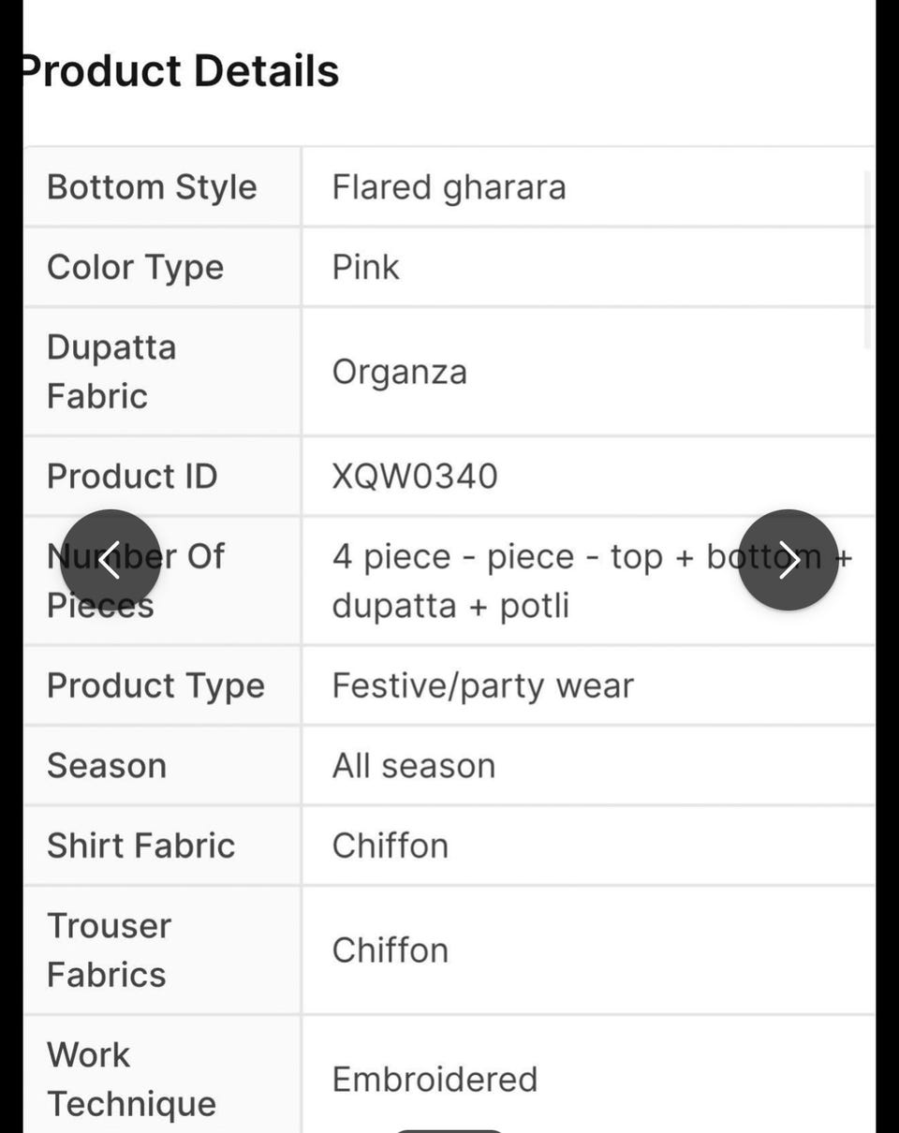Click the table's vertical scrollbar
The height and width of the screenshot is (1133, 899).
click(x=868, y=259)
